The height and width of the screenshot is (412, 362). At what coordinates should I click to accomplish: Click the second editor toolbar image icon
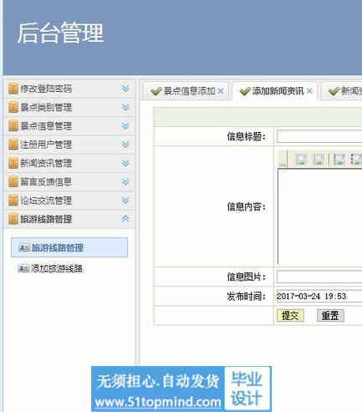319,159
